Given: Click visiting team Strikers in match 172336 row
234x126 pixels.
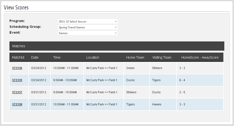Looking at the screenshot, I should coord(157,68).
